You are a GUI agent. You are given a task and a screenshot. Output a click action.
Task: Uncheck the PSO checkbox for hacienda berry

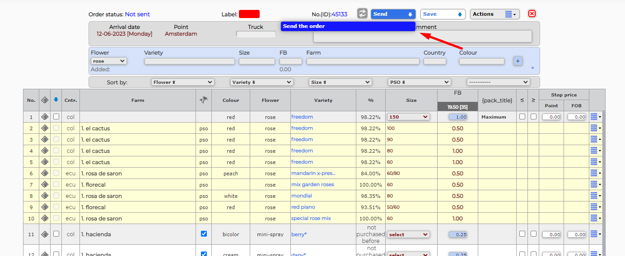[x=204, y=234]
